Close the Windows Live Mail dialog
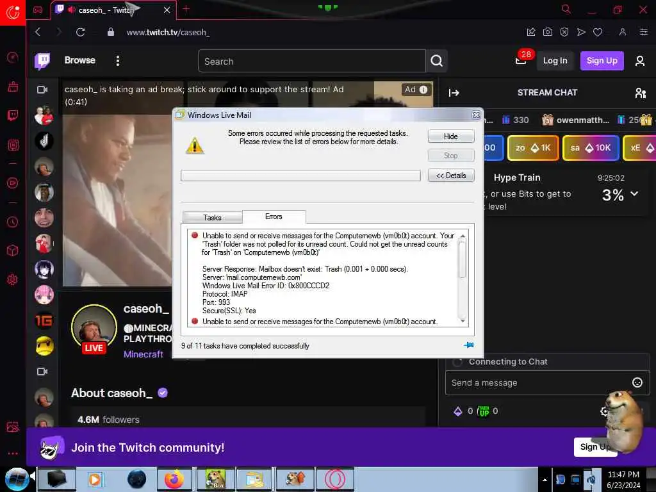 point(476,115)
